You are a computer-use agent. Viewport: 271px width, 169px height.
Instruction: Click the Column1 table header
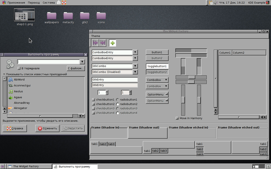click(225, 53)
